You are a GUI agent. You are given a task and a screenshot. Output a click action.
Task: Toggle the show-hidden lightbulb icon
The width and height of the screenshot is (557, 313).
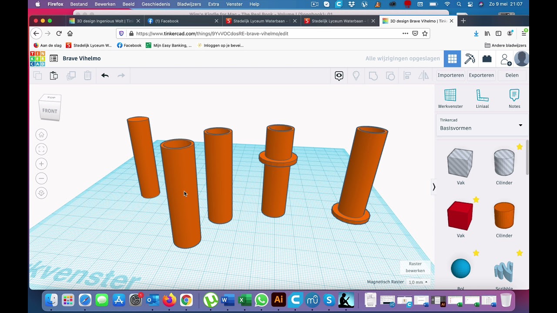pos(356,76)
